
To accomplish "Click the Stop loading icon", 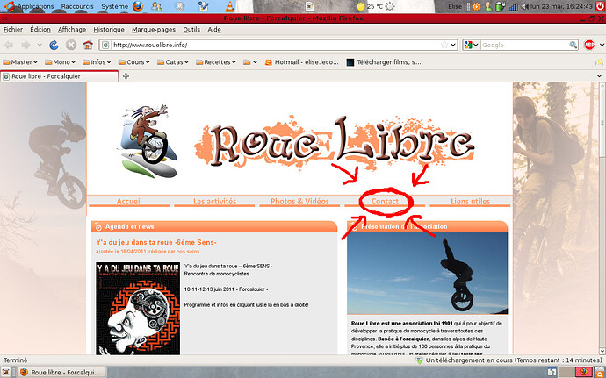I will click(x=72, y=45).
